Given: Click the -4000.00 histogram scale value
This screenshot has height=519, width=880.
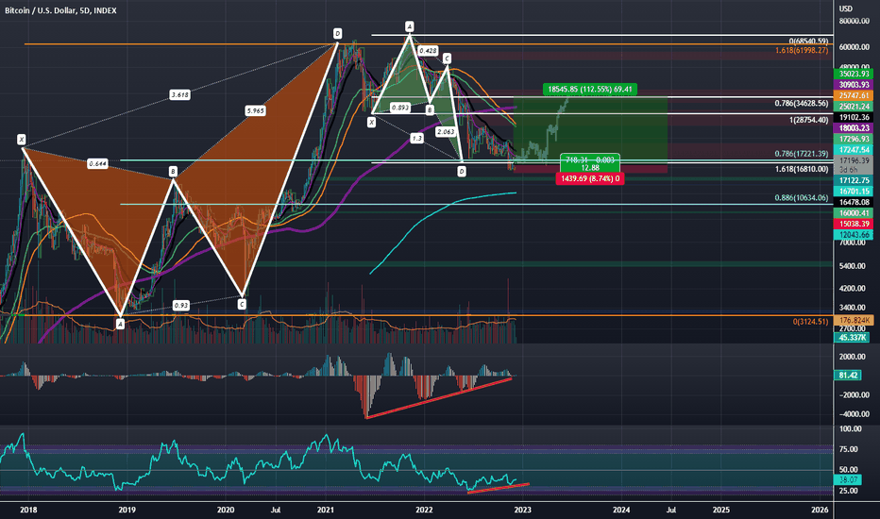Looking at the screenshot, I should 853,414.
